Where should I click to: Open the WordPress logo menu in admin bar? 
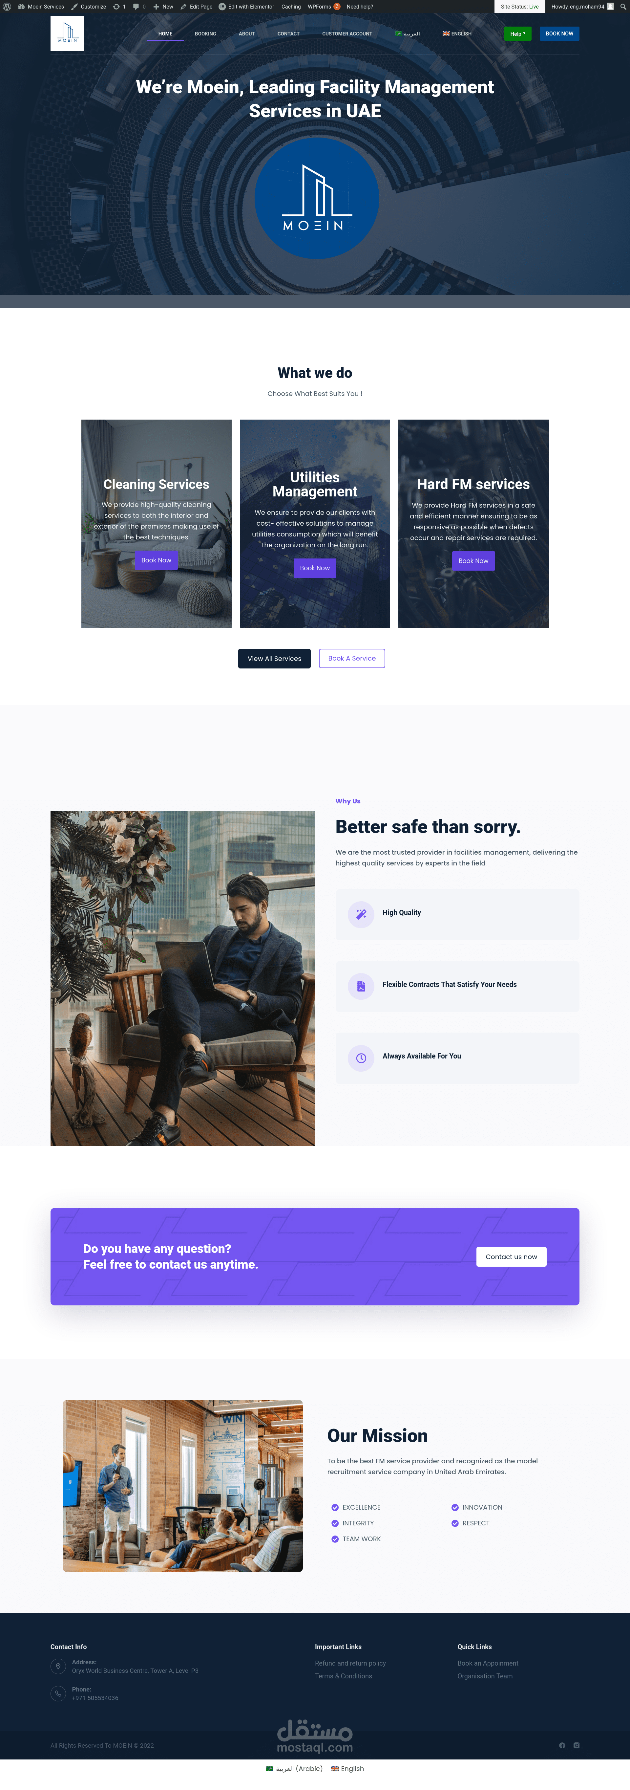point(7,6)
